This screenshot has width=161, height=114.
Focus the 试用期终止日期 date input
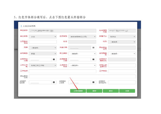[x=80, y=82]
